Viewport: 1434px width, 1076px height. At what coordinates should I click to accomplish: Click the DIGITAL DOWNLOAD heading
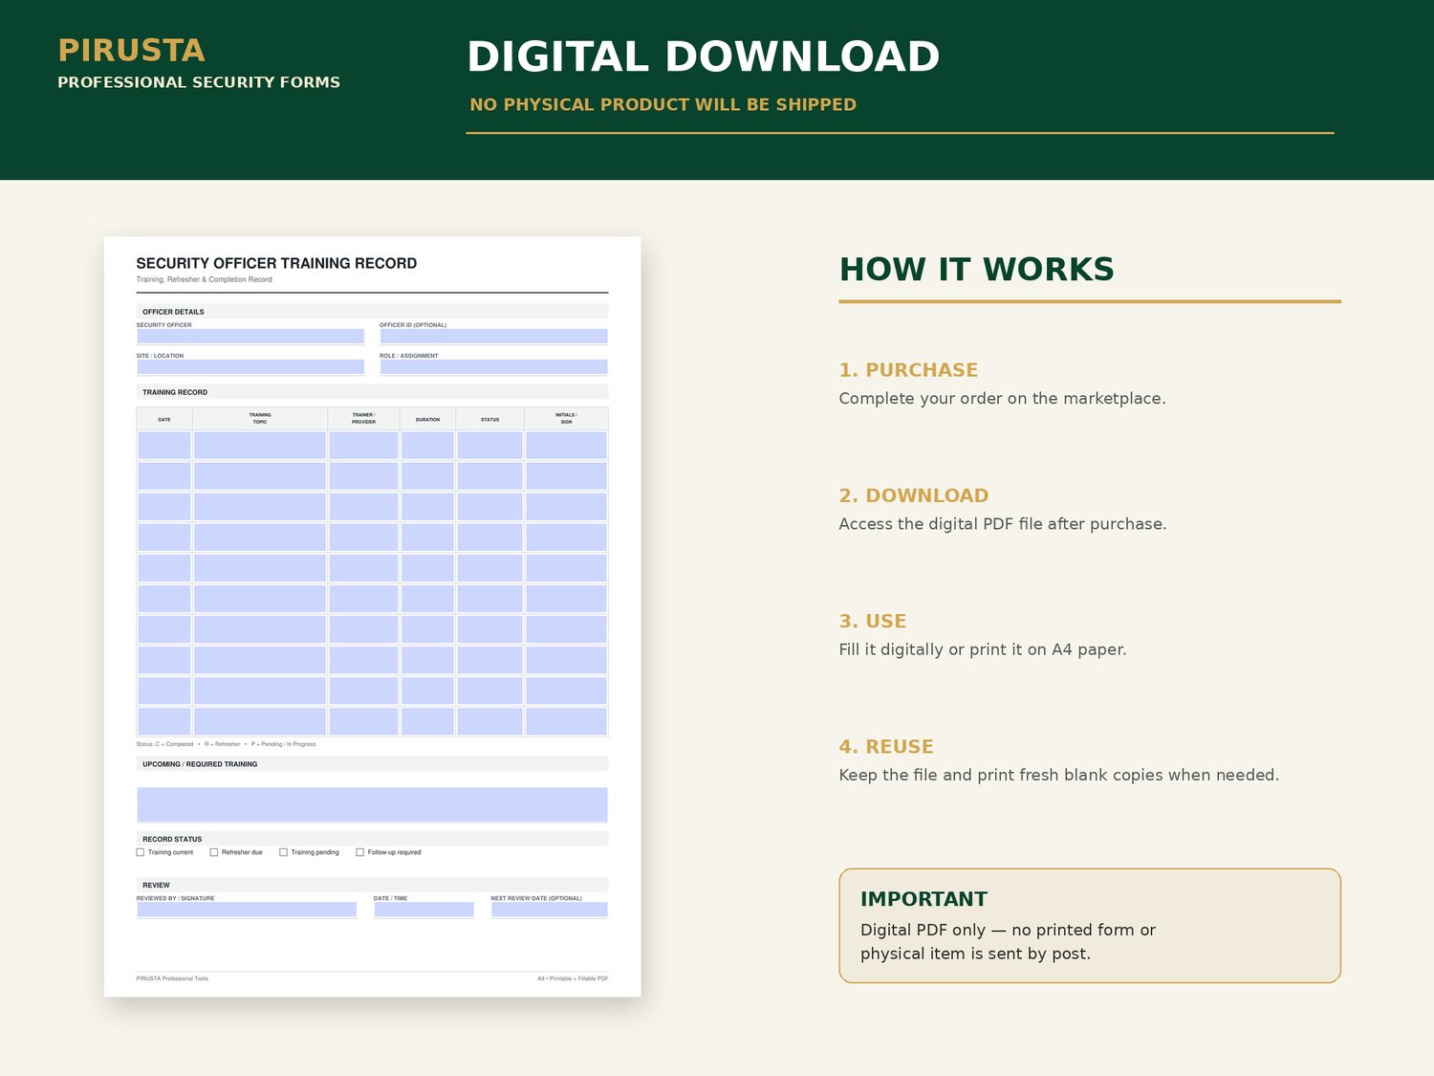point(703,56)
